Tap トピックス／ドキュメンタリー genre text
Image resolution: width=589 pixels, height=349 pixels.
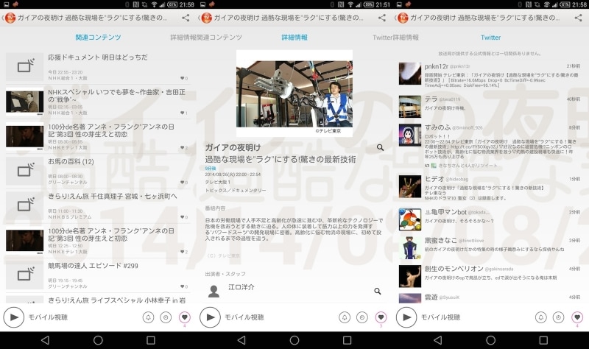tap(235, 191)
